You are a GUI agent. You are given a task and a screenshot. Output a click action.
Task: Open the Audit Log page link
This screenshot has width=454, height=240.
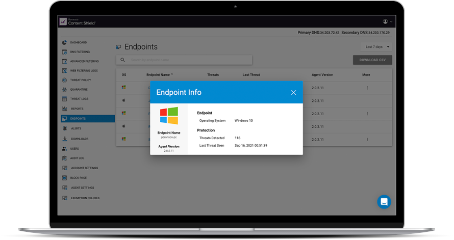[x=77, y=158]
